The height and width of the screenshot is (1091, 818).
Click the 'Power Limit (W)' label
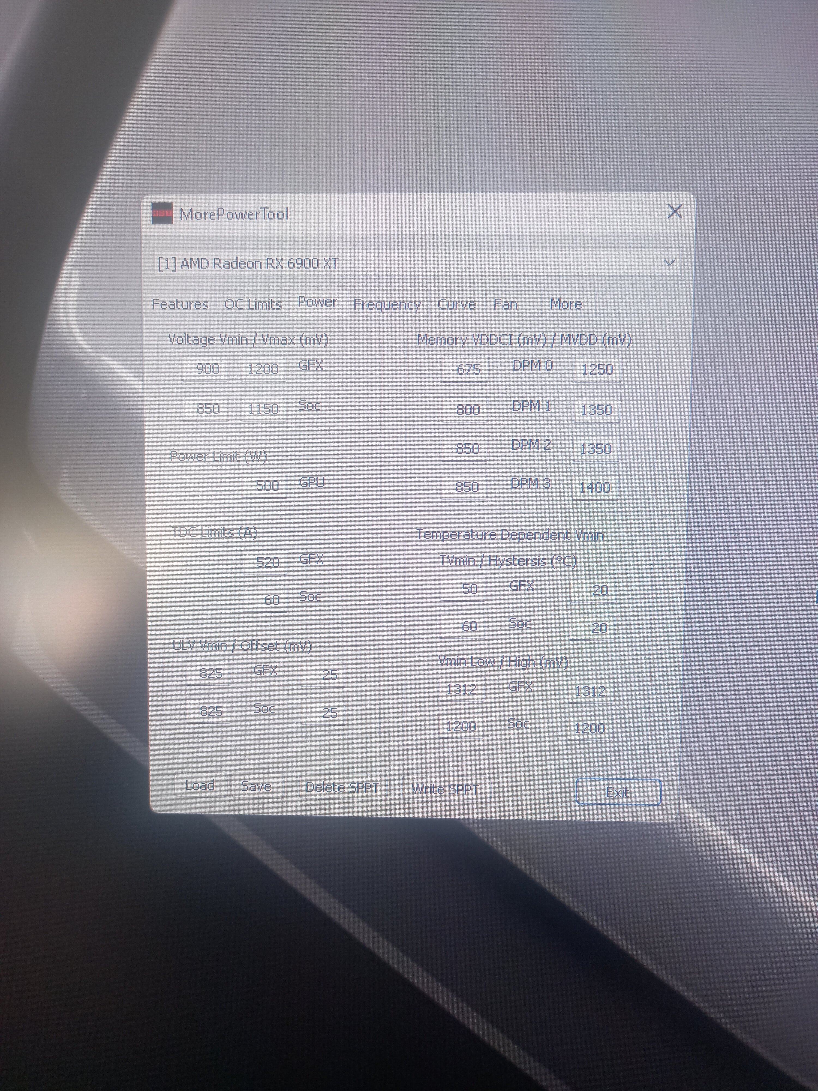click(x=218, y=456)
